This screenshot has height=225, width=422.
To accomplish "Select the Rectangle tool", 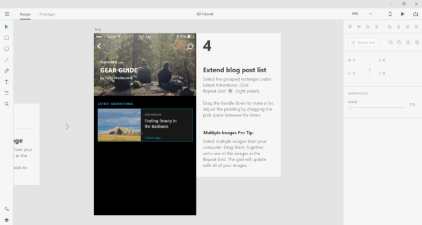I will point(7,38).
